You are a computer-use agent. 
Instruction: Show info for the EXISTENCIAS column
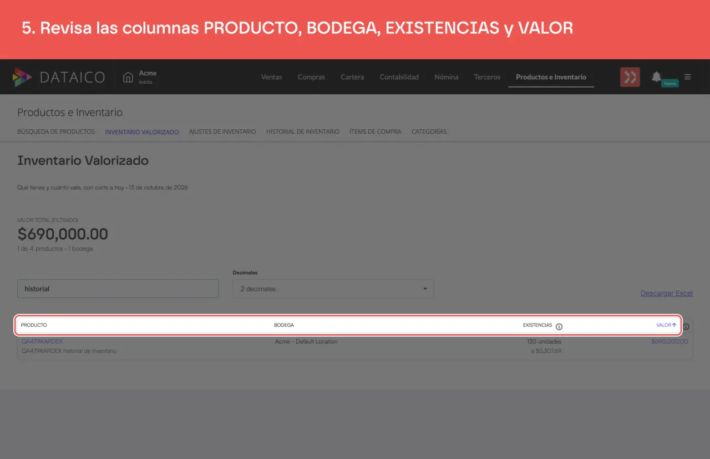click(x=559, y=326)
